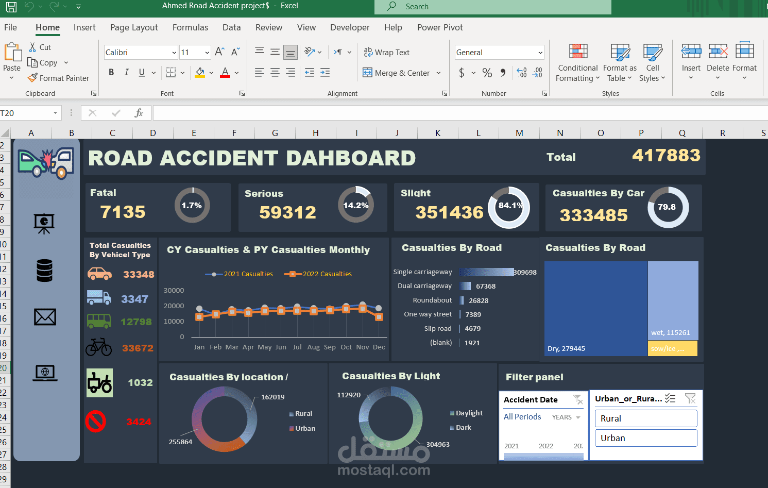Click the yellow Fill Color swatch button
Viewport: 768px width, 488px height.
click(200, 73)
